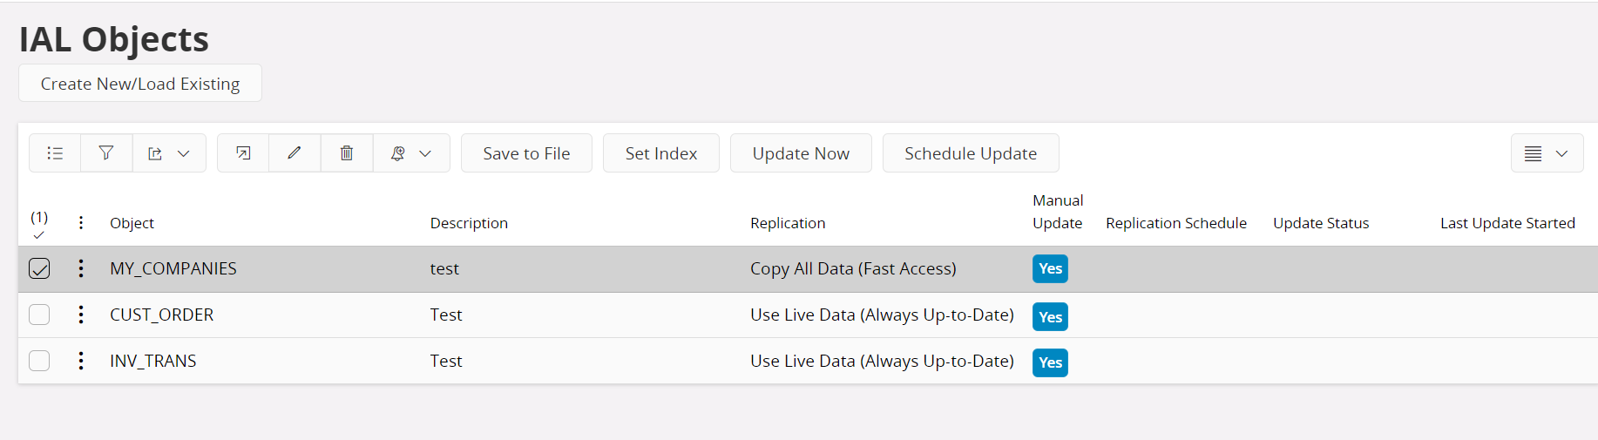Click the list view toggle icon
Viewport: 1598px width, 440px height.
55,153
